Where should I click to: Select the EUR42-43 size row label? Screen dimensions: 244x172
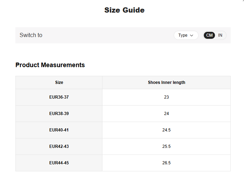pyautogui.click(x=59, y=146)
